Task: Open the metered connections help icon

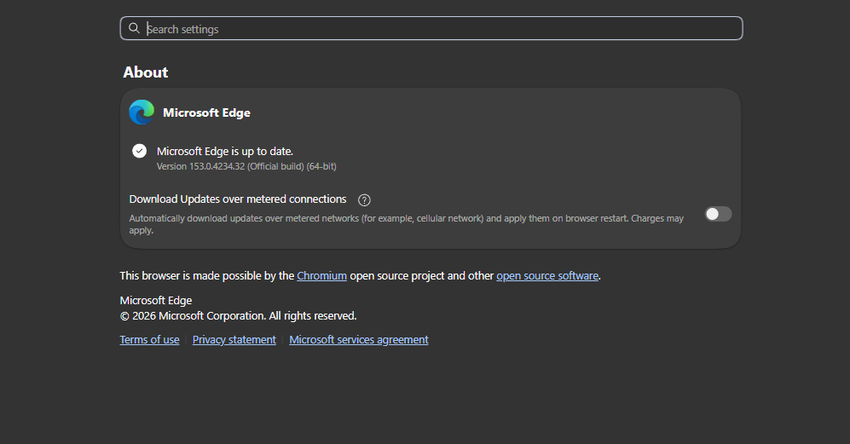Action: [364, 200]
